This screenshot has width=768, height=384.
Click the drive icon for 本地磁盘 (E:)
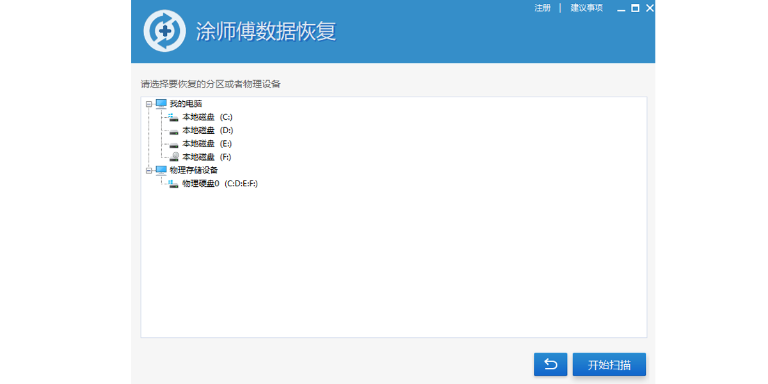click(173, 144)
